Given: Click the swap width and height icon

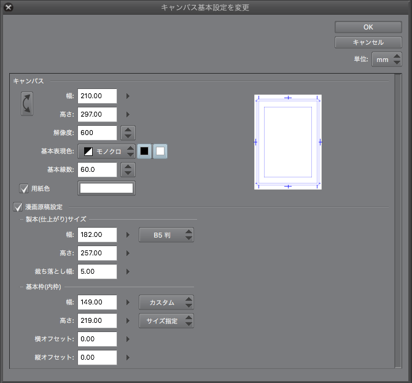Looking at the screenshot, I should [x=27, y=104].
